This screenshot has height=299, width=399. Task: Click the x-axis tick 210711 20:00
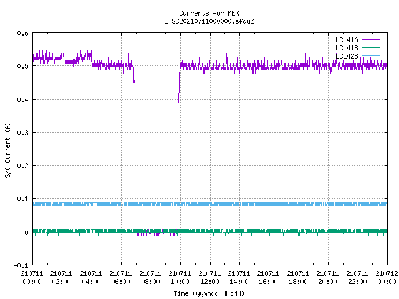[x=327, y=278]
